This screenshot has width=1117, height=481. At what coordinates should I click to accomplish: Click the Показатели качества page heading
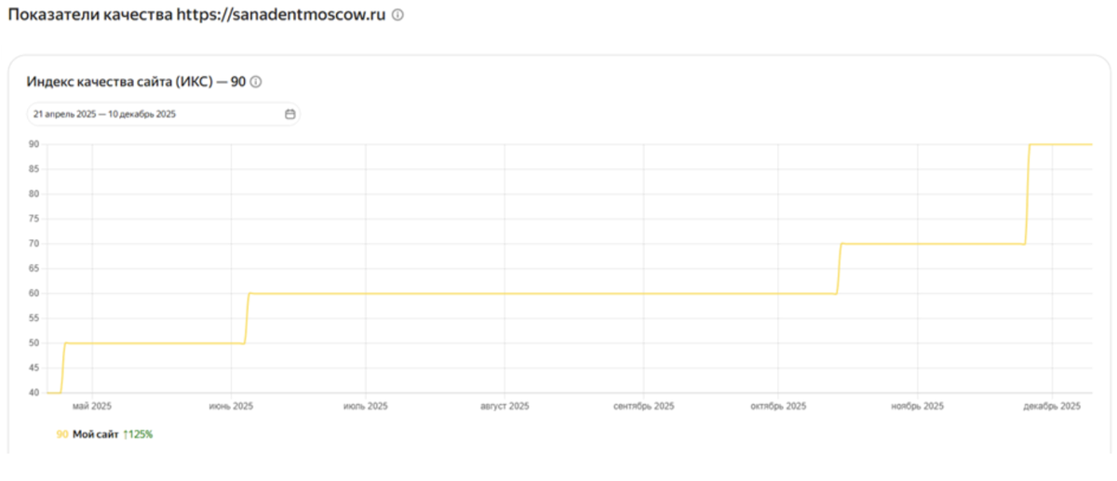(196, 16)
